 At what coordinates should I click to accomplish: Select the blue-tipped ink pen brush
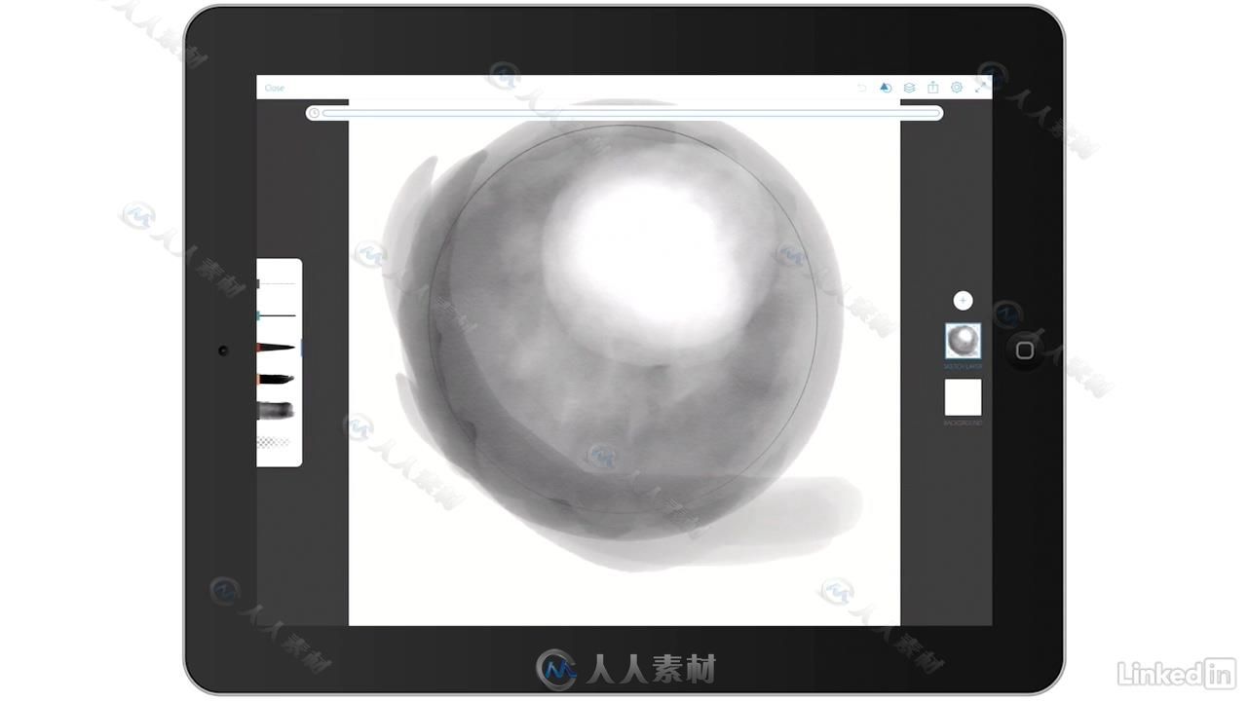coord(276,315)
